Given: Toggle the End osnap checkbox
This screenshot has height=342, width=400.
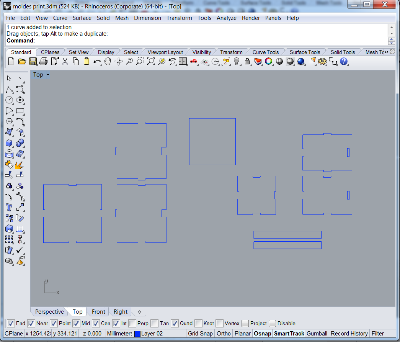Looking at the screenshot, I should tap(11, 323).
